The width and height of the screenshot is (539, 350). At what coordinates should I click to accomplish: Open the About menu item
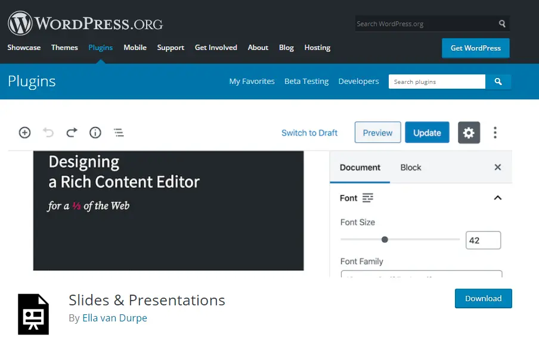tap(258, 48)
